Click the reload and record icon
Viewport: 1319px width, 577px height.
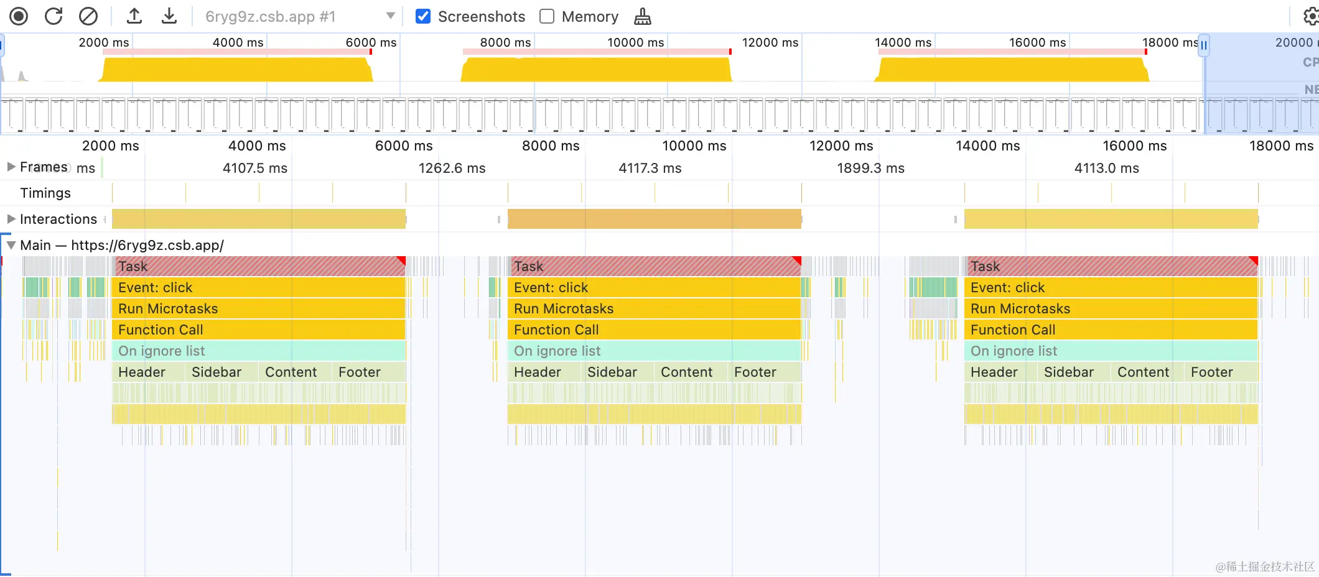[54, 16]
